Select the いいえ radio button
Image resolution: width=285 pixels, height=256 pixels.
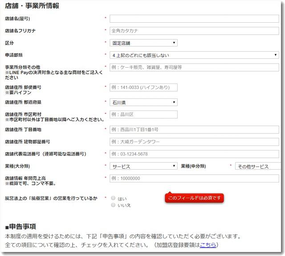tap(114, 205)
